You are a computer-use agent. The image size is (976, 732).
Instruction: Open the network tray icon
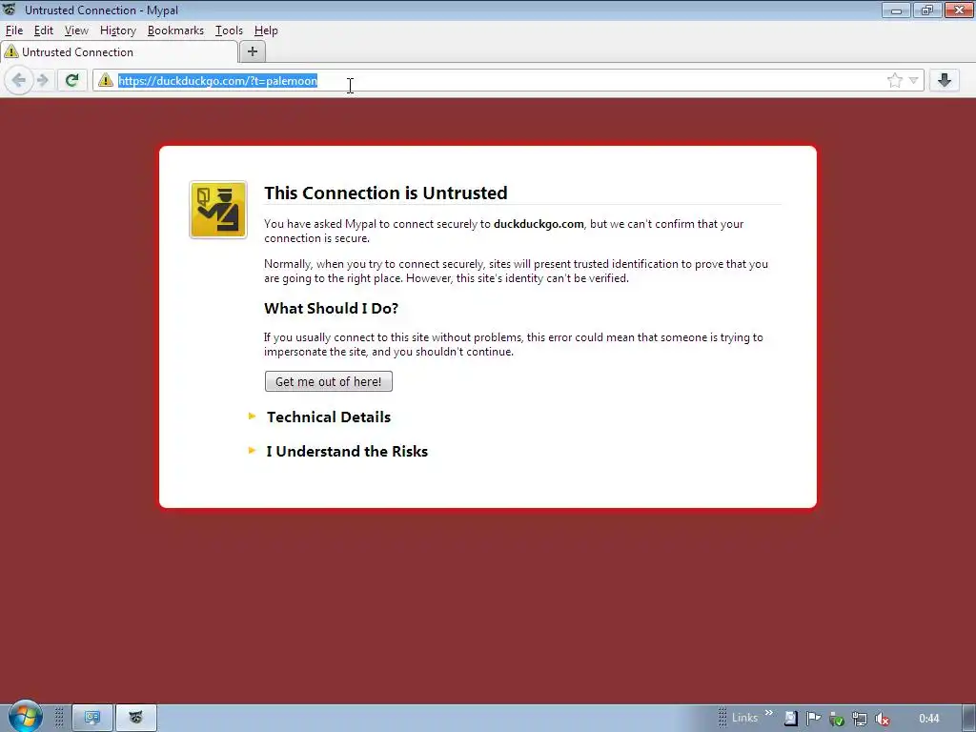pyautogui.click(x=859, y=719)
